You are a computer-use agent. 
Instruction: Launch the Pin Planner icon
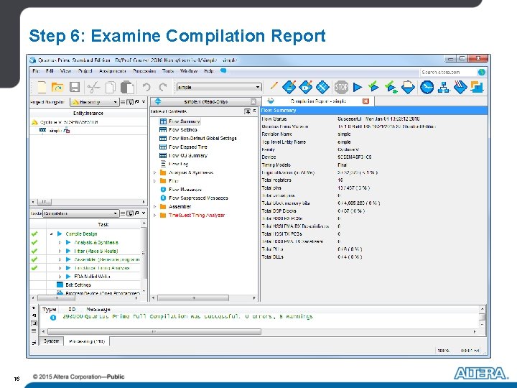306,87
